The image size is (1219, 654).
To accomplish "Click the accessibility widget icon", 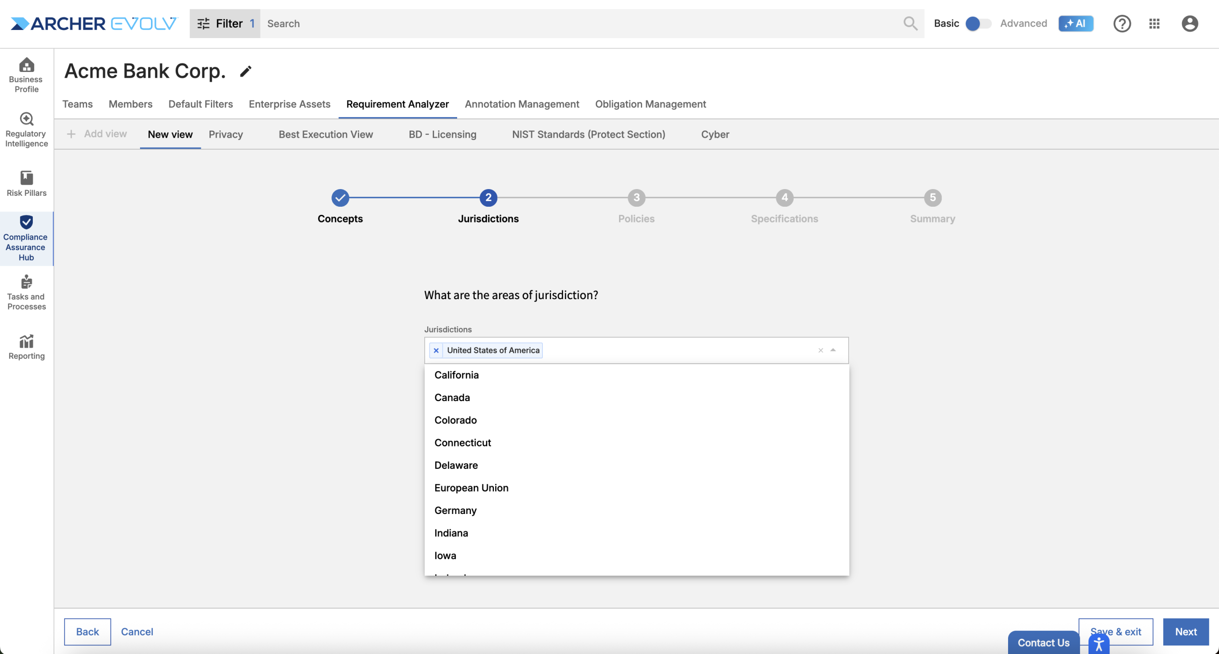I will [1099, 644].
